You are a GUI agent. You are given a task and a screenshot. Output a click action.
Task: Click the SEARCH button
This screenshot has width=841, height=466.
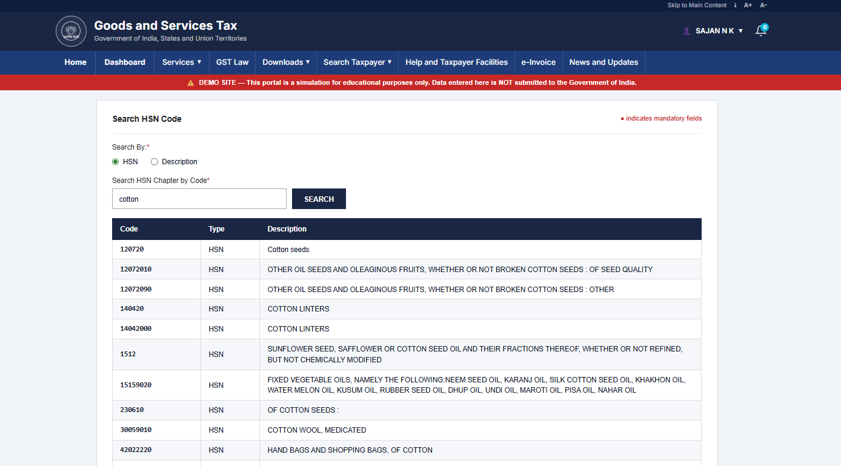[x=319, y=199]
